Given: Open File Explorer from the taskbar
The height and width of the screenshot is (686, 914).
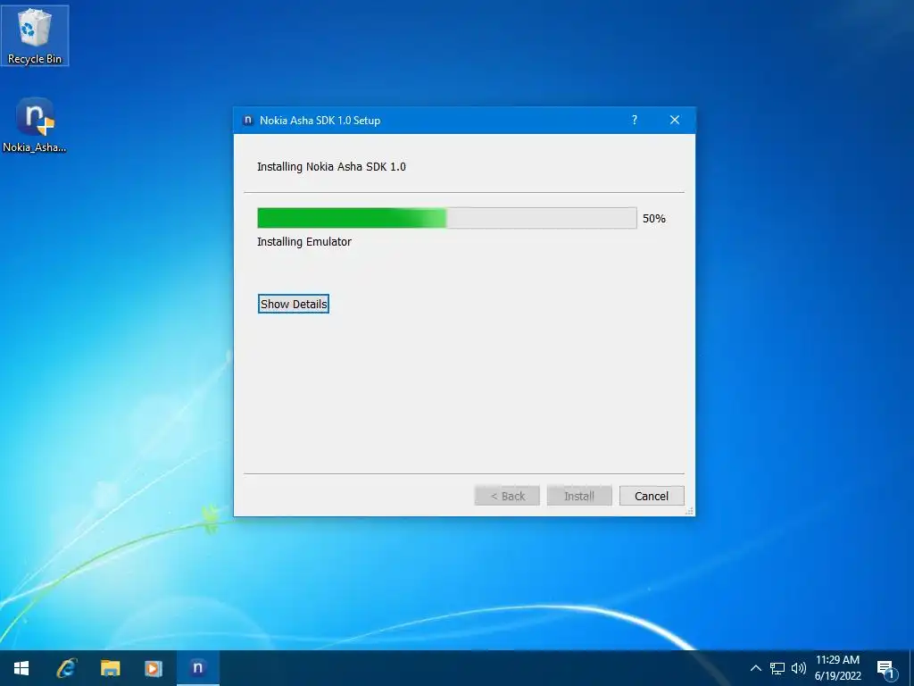Looking at the screenshot, I should [110, 668].
